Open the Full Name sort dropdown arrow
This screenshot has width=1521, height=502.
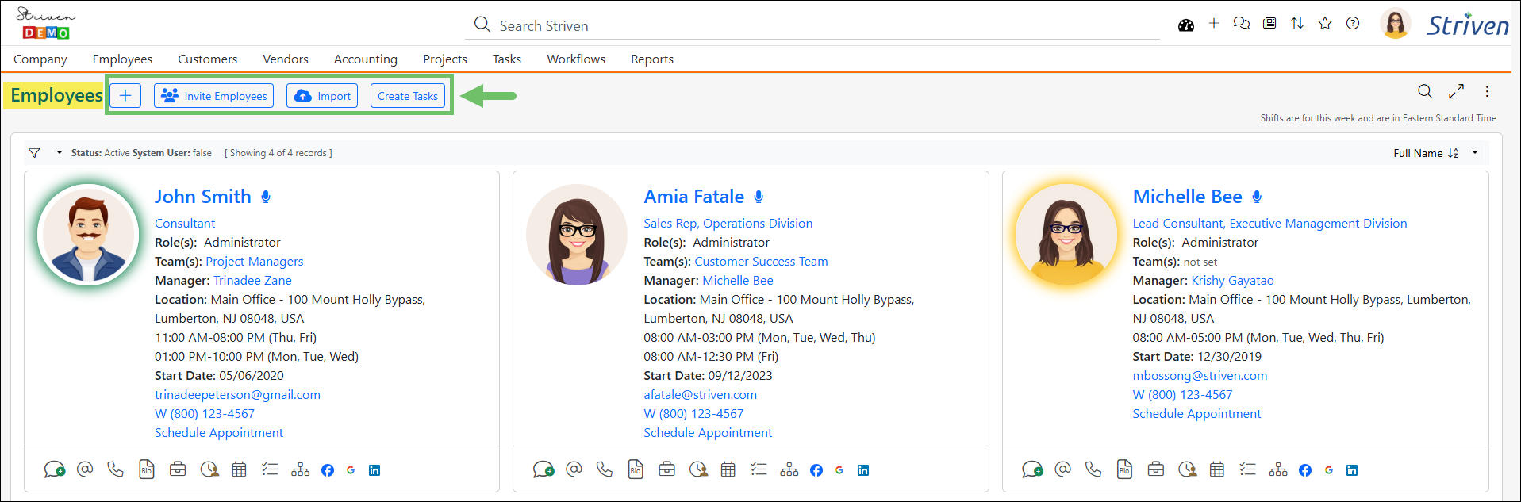pyautogui.click(x=1475, y=152)
